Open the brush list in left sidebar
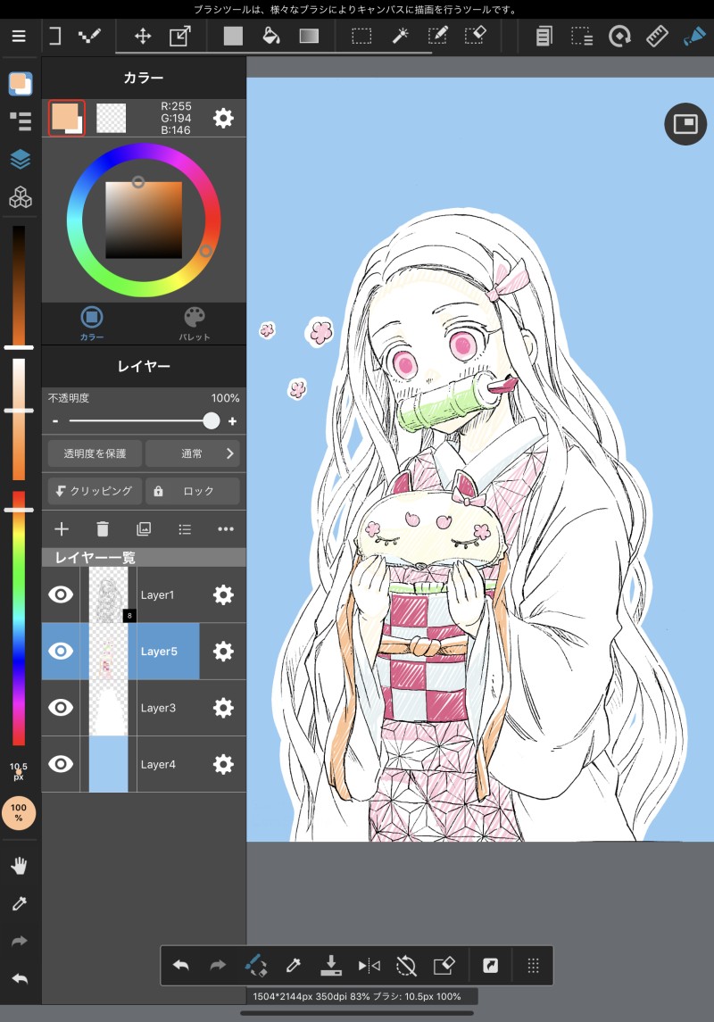The width and height of the screenshot is (714, 1022). tap(21, 121)
